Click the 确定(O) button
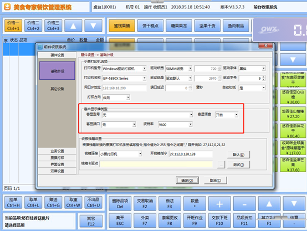The width and height of the screenshot is (307, 231). pos(187,180)
